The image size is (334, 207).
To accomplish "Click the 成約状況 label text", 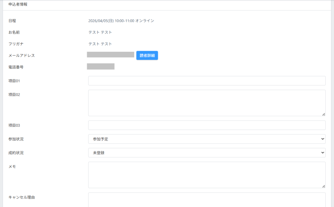I will 16,153.
